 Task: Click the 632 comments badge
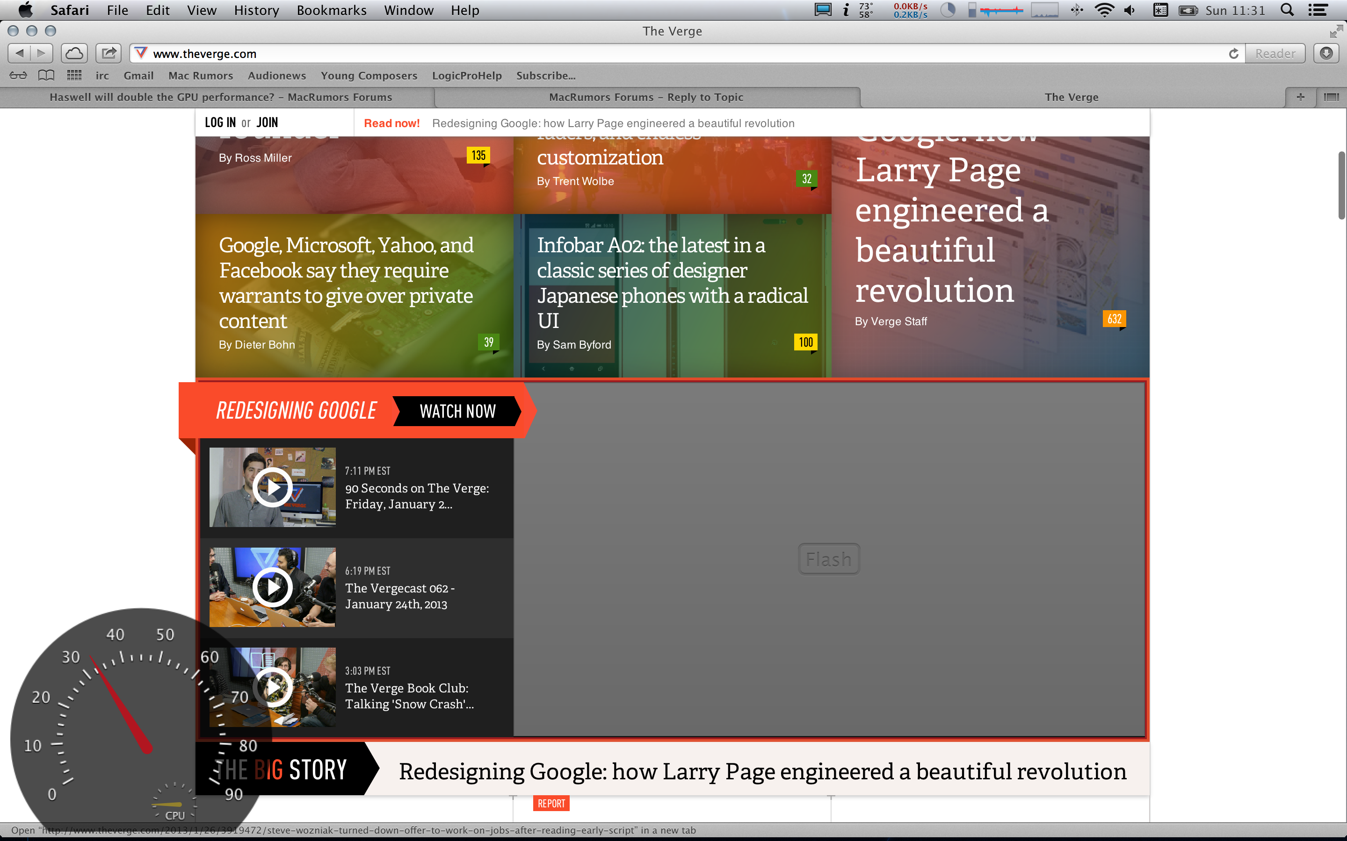click(x=1115, y=319)
